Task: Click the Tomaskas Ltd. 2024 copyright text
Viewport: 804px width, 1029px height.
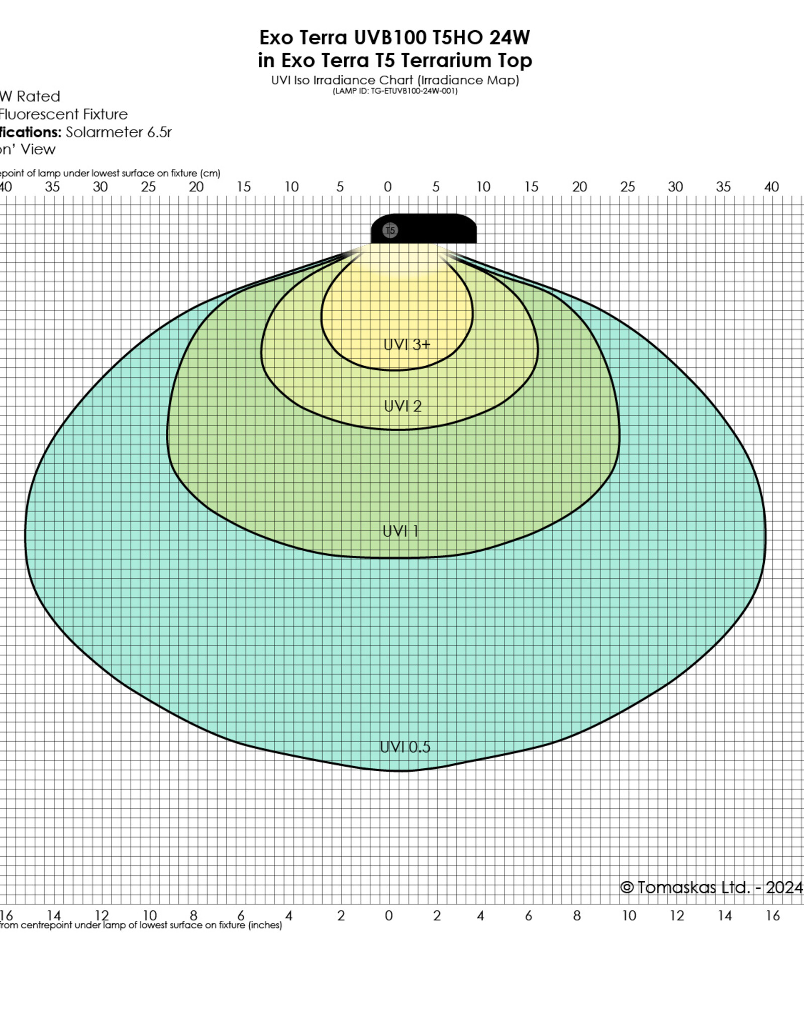Action: 711,887
